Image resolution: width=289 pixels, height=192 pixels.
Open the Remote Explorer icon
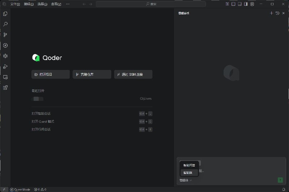click(5, 77)
